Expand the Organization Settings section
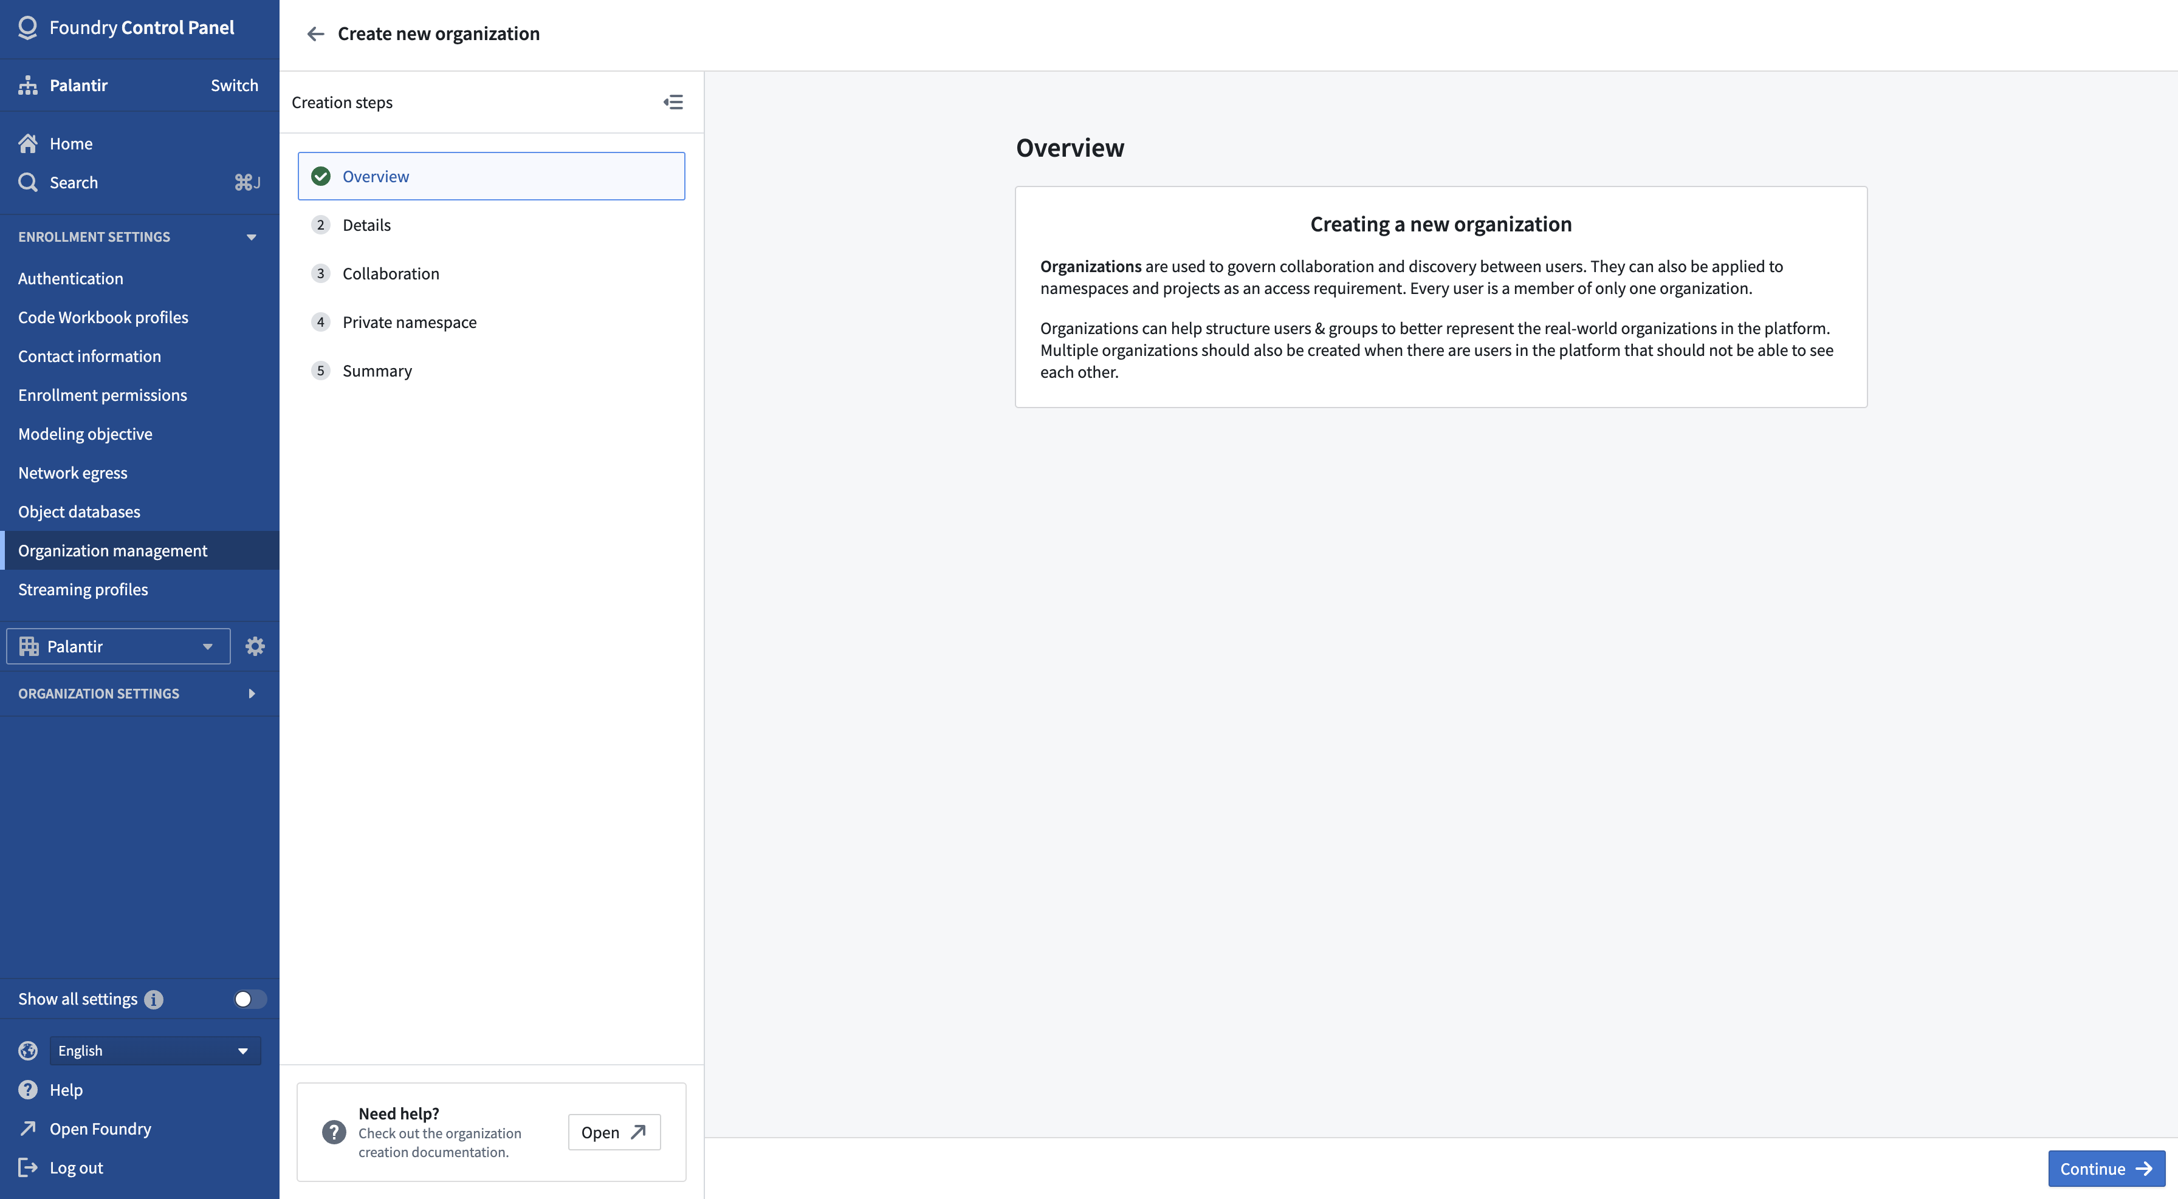This screenshot has width=2178, height=1199. pos(251,694)
